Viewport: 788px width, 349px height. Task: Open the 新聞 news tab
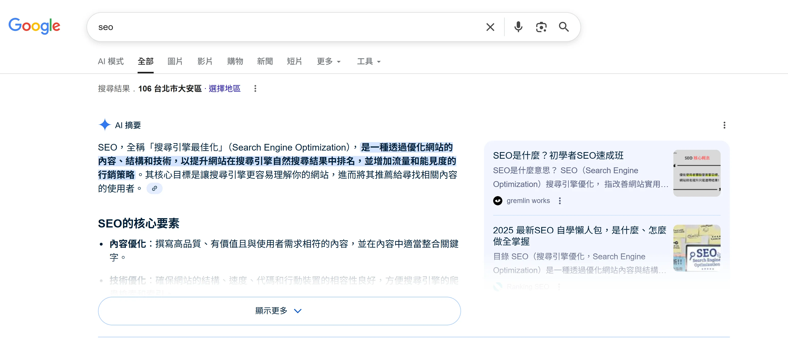click(x=265, y=61)
